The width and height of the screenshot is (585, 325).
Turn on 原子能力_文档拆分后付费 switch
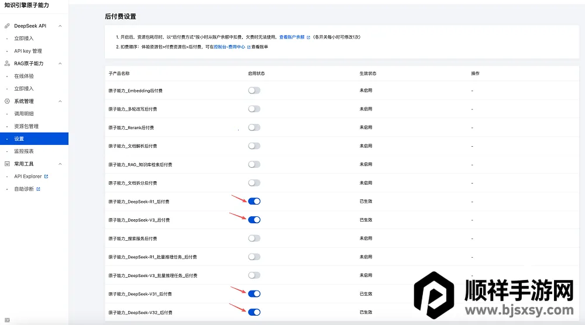[x=254, y=183]
